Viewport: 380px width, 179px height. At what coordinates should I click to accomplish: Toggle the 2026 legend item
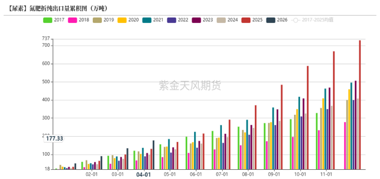[277, 20]
